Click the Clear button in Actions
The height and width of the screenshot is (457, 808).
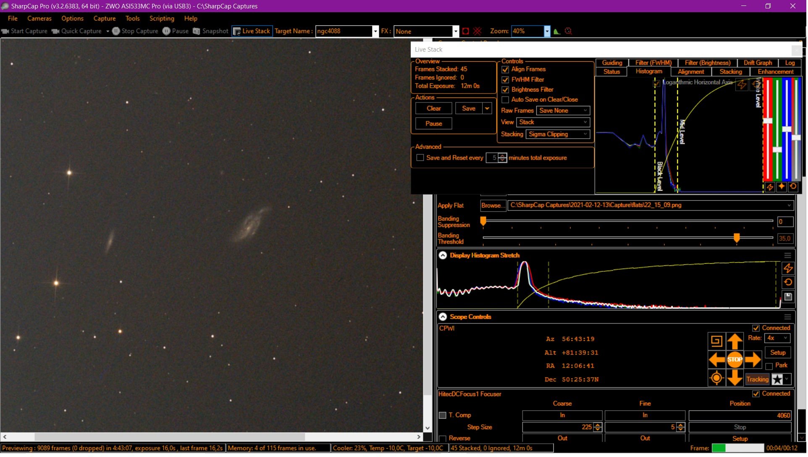(434, 109)
